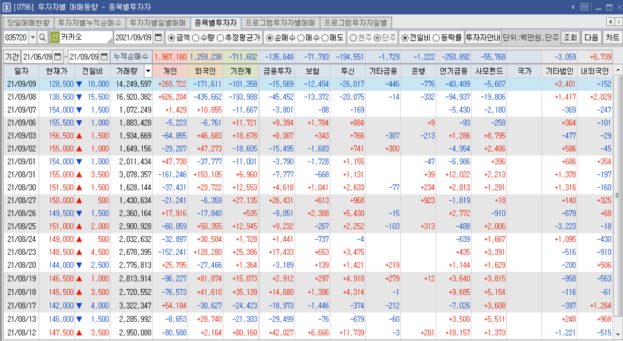
Task: Open the calendar for 2021/09/09 date
Action: tap(158, 37)
